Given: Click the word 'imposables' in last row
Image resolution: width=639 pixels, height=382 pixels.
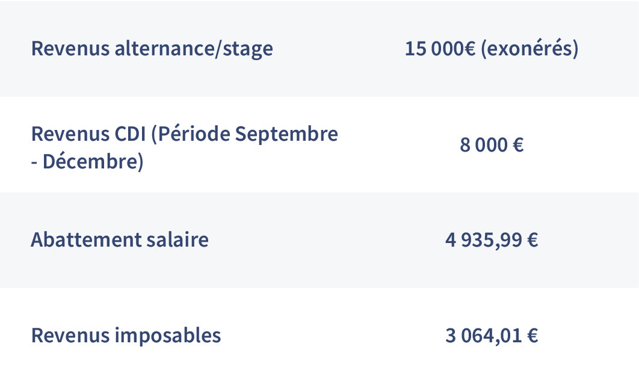Looking at the screenshot, I should [x=167, y=336].
